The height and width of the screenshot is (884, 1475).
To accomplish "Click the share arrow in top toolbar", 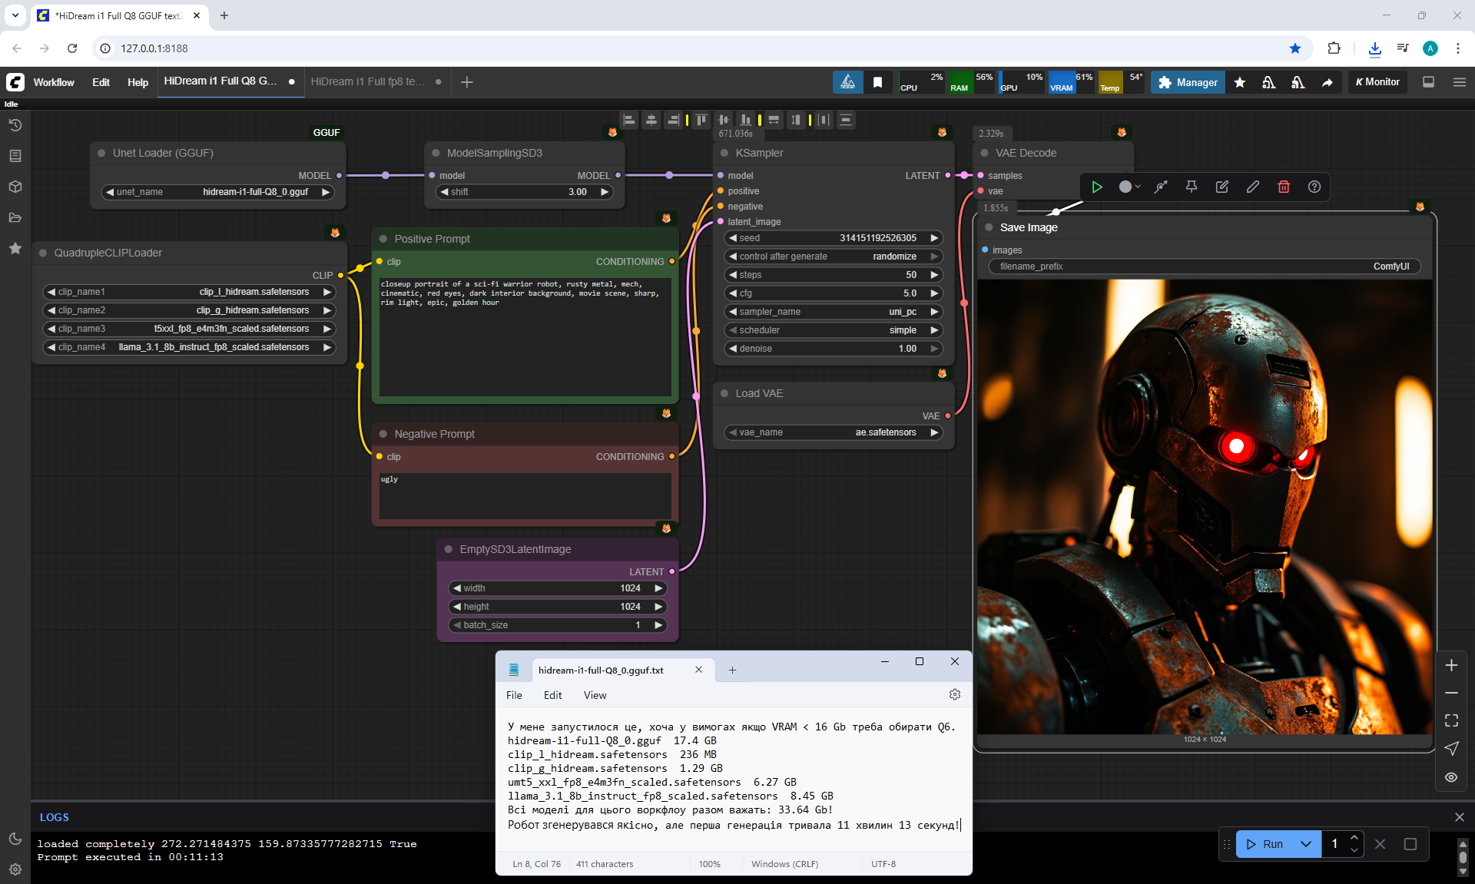I will click(1327, 82).
